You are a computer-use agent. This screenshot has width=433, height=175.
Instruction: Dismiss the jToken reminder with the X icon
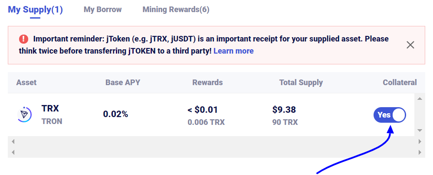click(x=410, y=45)
